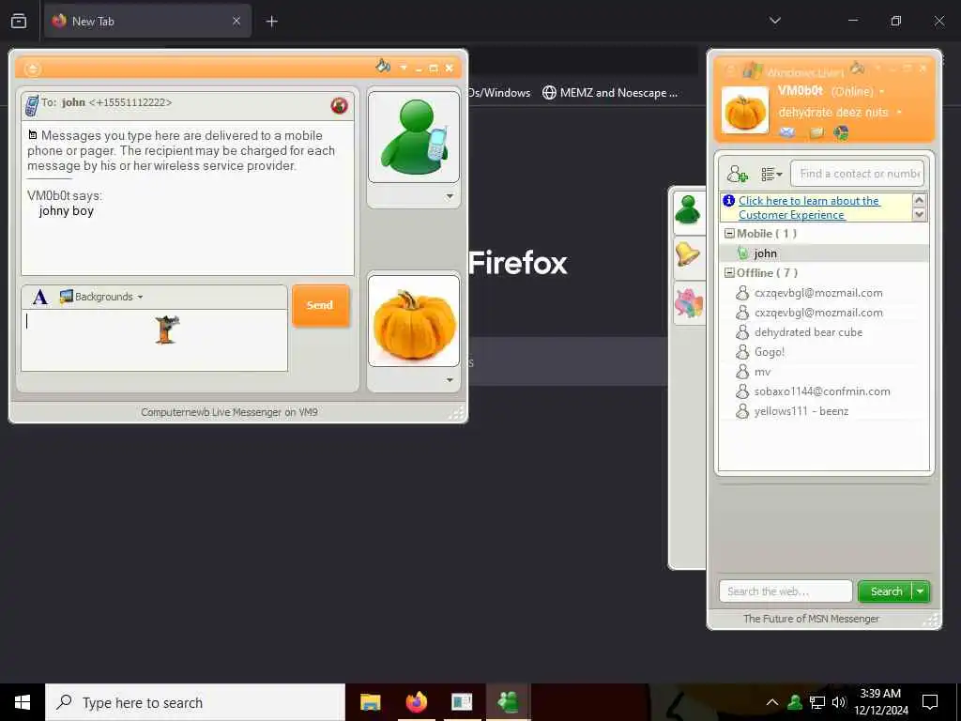
Task: Collapse the Mobile contacts group
Action: click(x=729, y=234)
